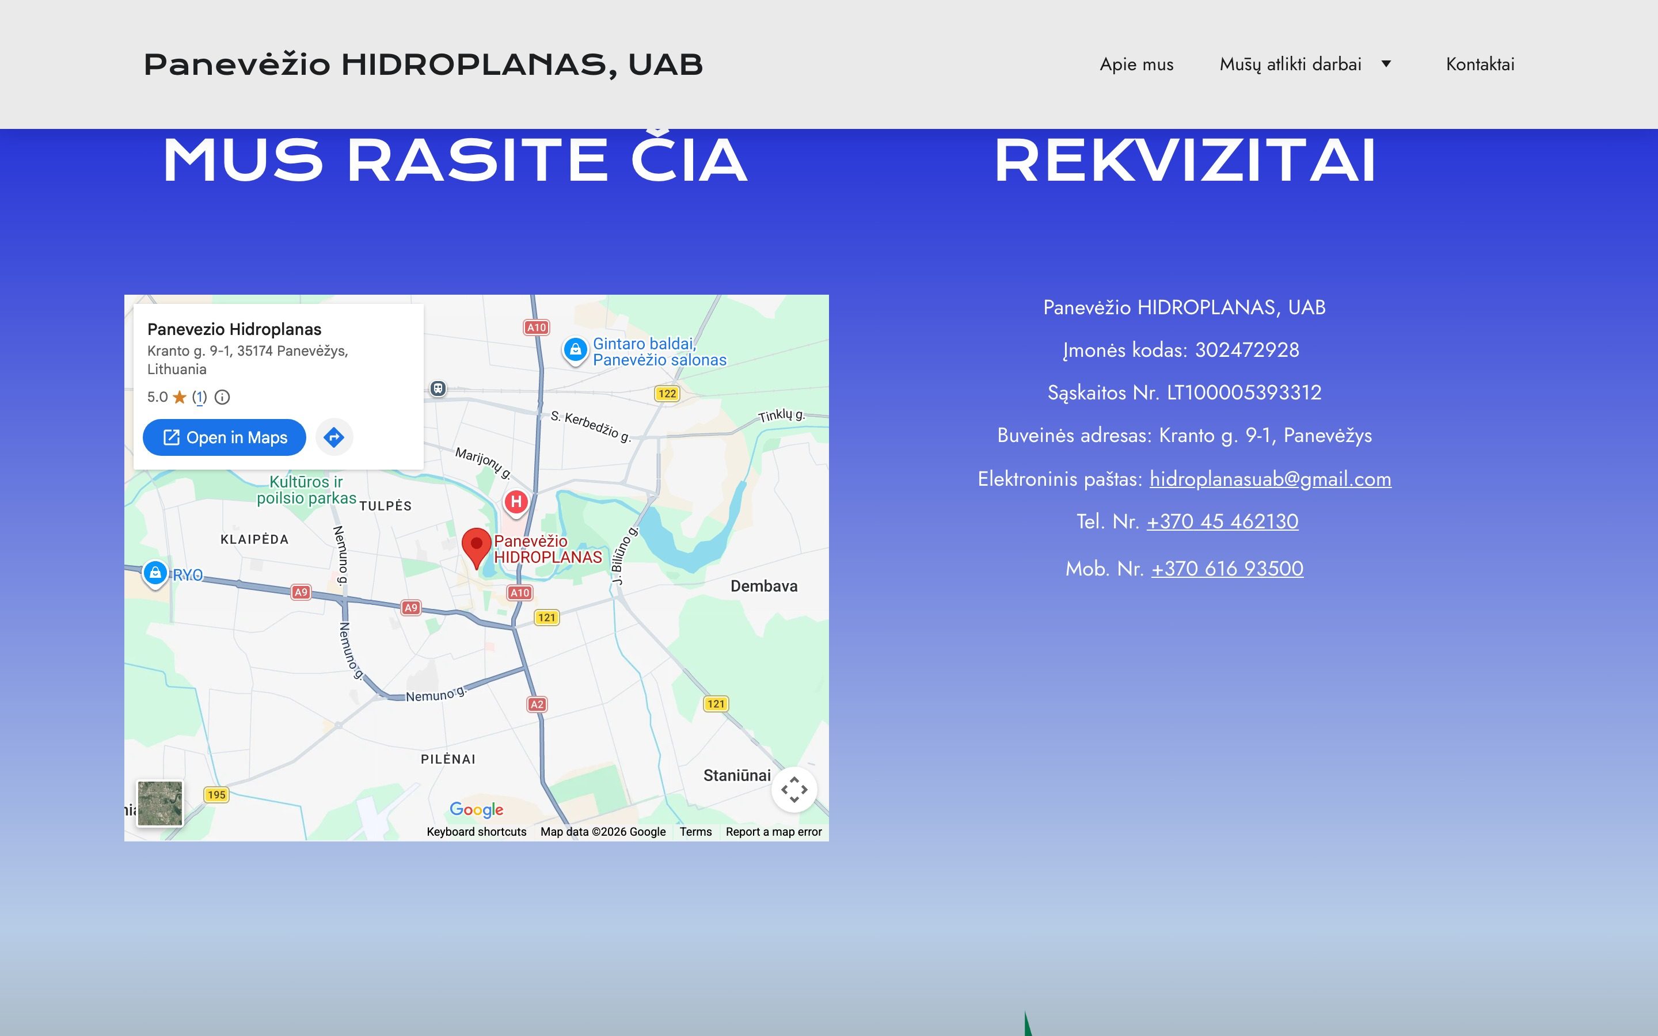Click the Gintaro baldai shop marker
1658x1036 pixels.
(x=576, y=350)
